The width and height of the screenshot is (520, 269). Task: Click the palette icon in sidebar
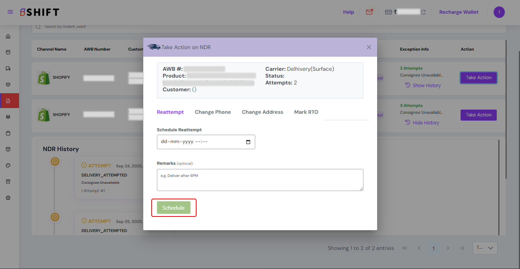click(8, 166)
